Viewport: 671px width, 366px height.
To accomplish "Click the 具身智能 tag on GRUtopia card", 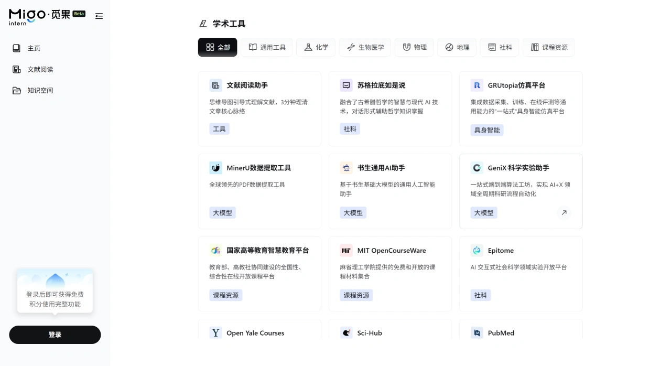I will coord(487,130).
